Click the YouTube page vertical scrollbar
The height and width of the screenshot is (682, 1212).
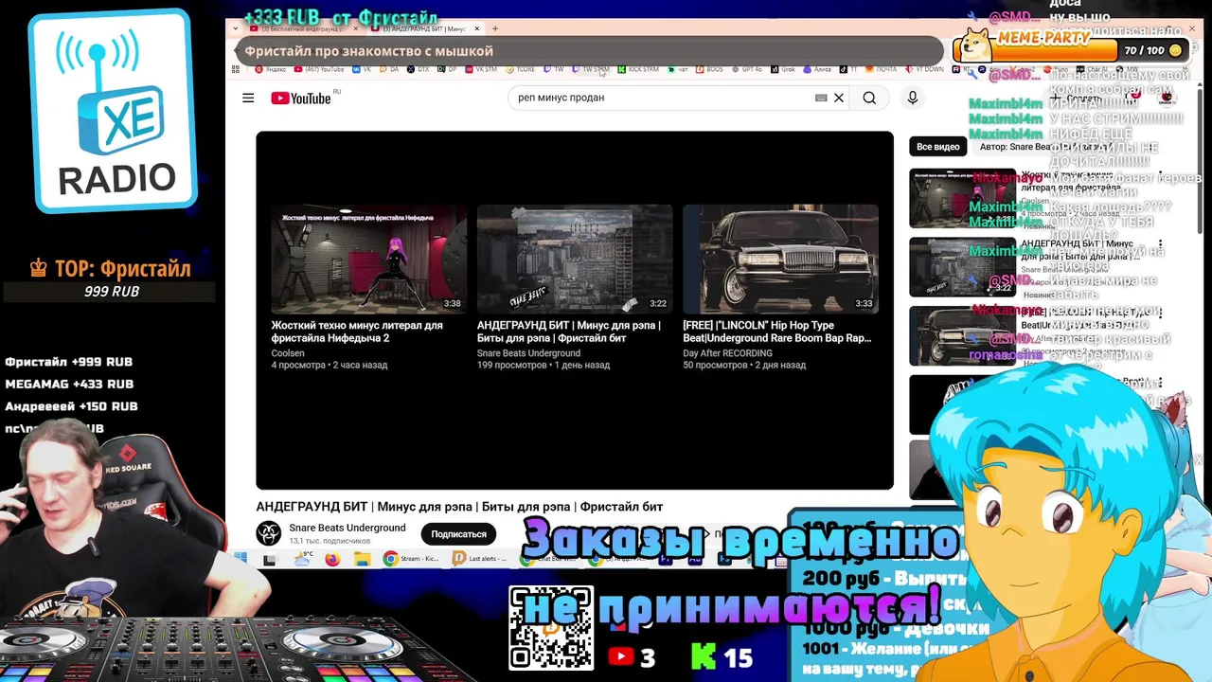pos(1200,161)
